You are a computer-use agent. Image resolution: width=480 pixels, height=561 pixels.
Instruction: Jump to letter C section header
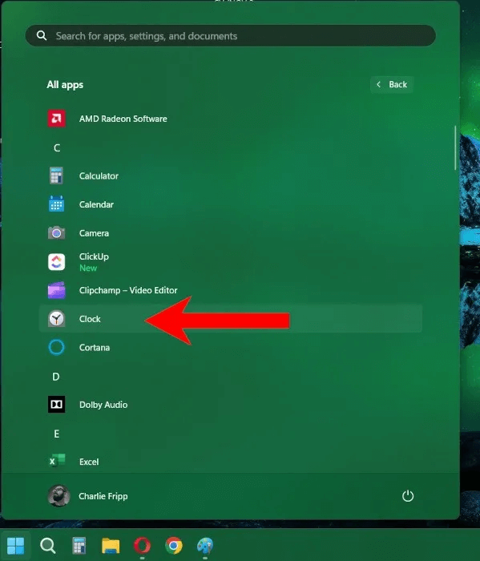point(57,147)
